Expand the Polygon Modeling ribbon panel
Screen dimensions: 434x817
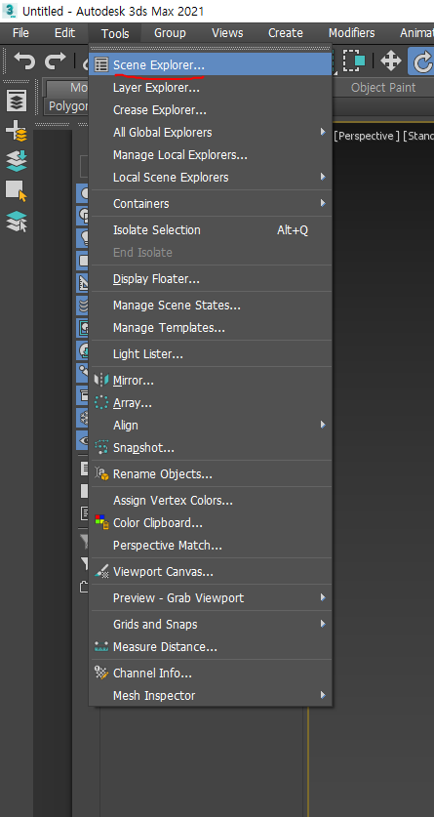[65, 106]
